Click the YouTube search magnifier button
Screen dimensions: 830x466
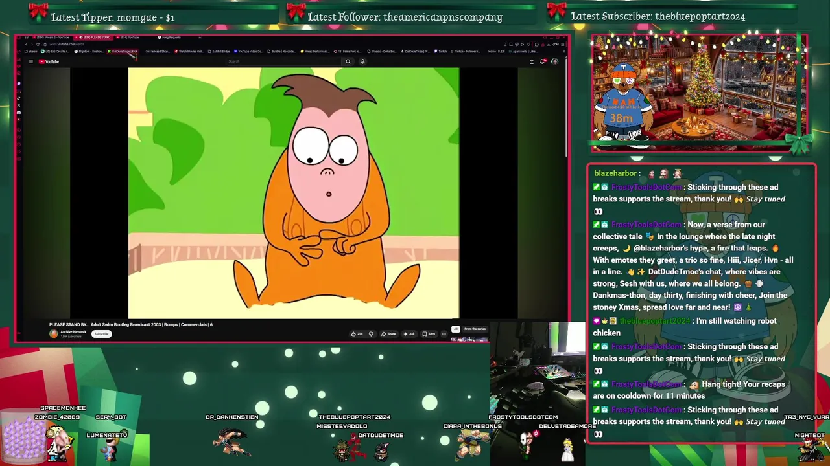pyautogui.click(x=348, y=61)
